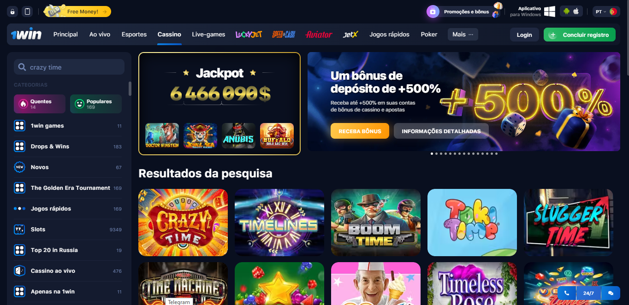Open the Crazy Time game thumbnail

(x=183, y=223)
